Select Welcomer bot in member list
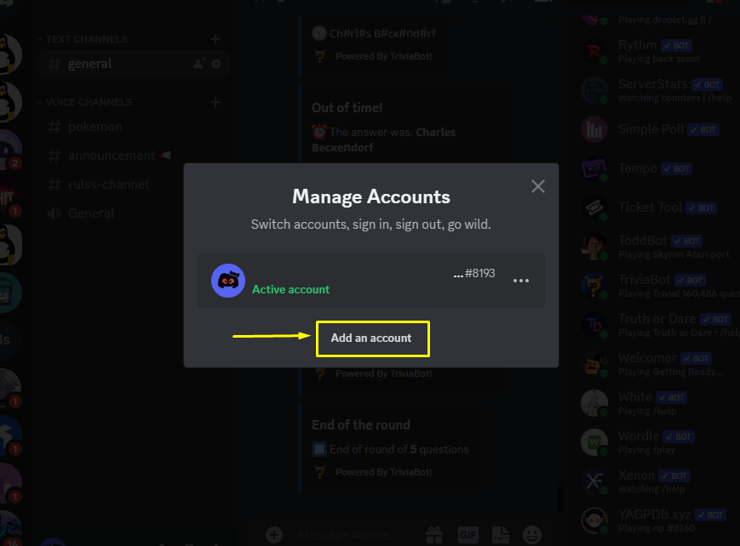Viewport: 740px width, 546px height. coord(658,364)
